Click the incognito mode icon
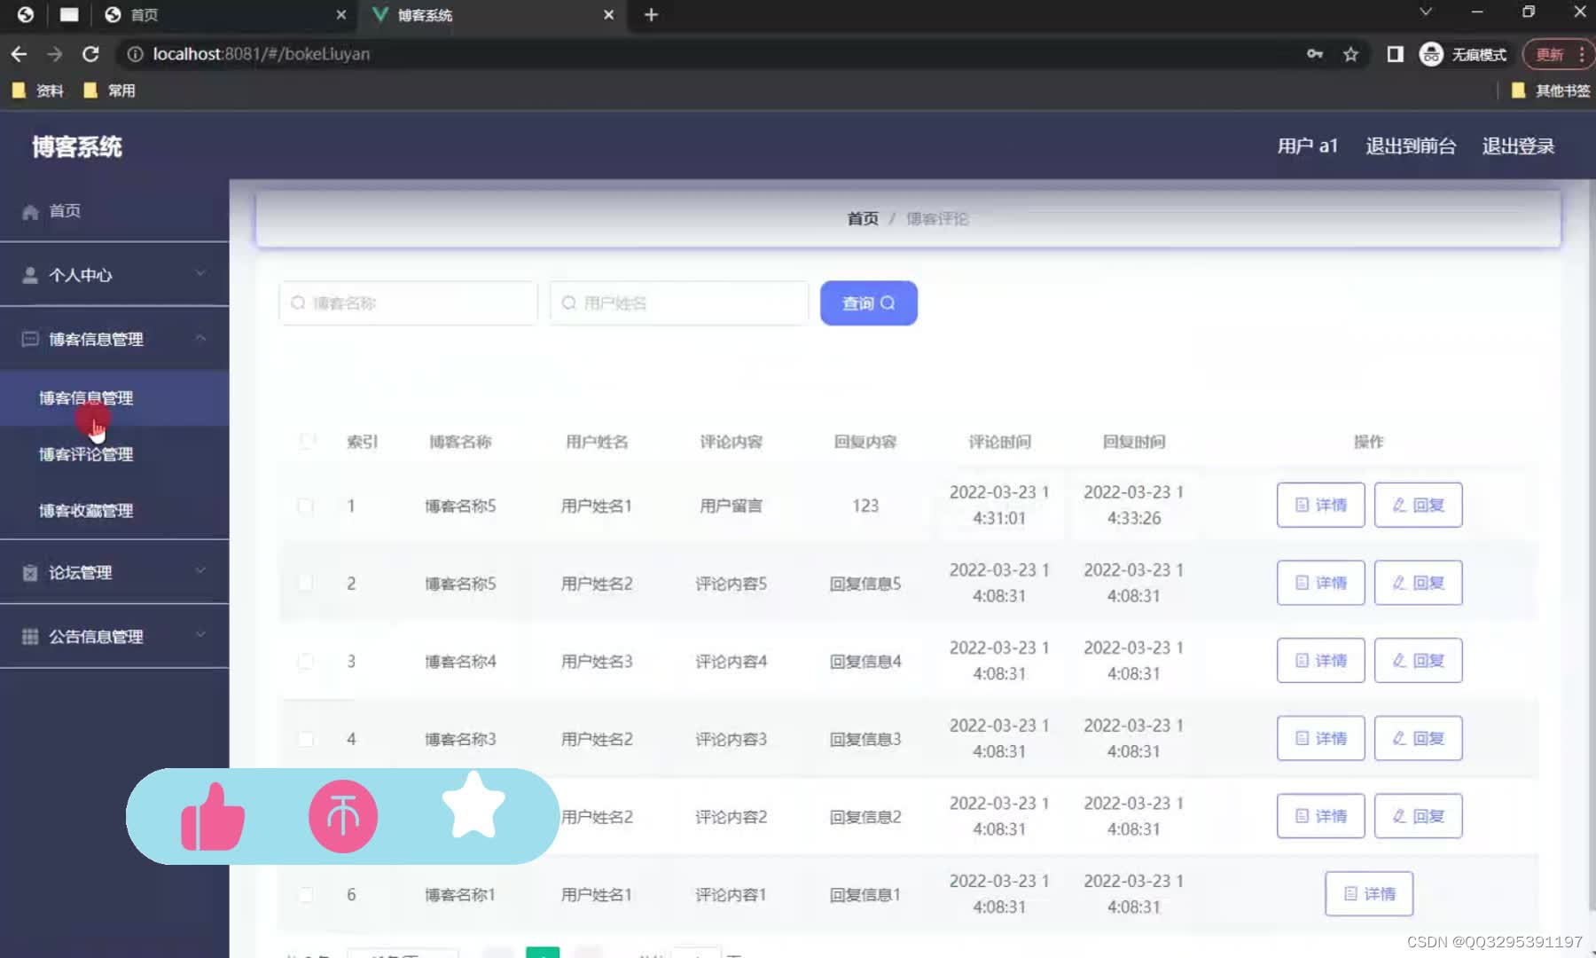 pyautogui.click(x=1431, y=54)
